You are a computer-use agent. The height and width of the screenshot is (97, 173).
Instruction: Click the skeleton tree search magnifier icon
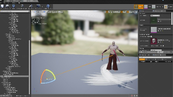pos(29,11)
